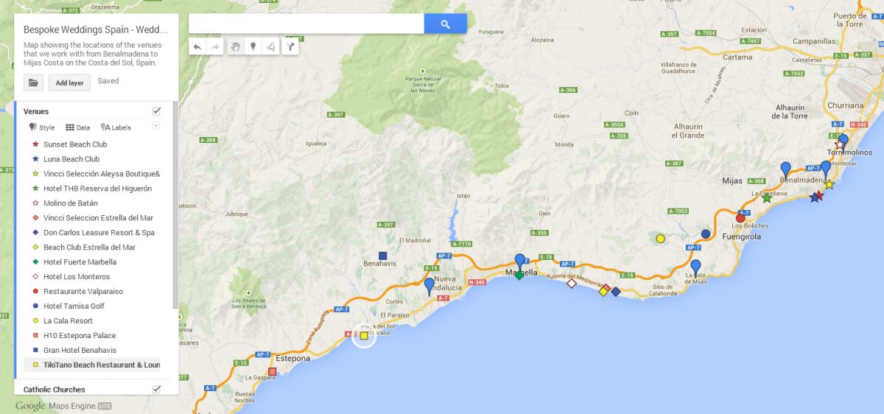Screen dimensions: 884x414
Task: Click the redo arrow button
Action: [x=215, y=47]
